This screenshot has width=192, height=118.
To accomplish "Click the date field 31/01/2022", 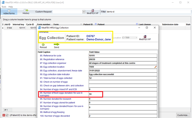I will [123, 71].
